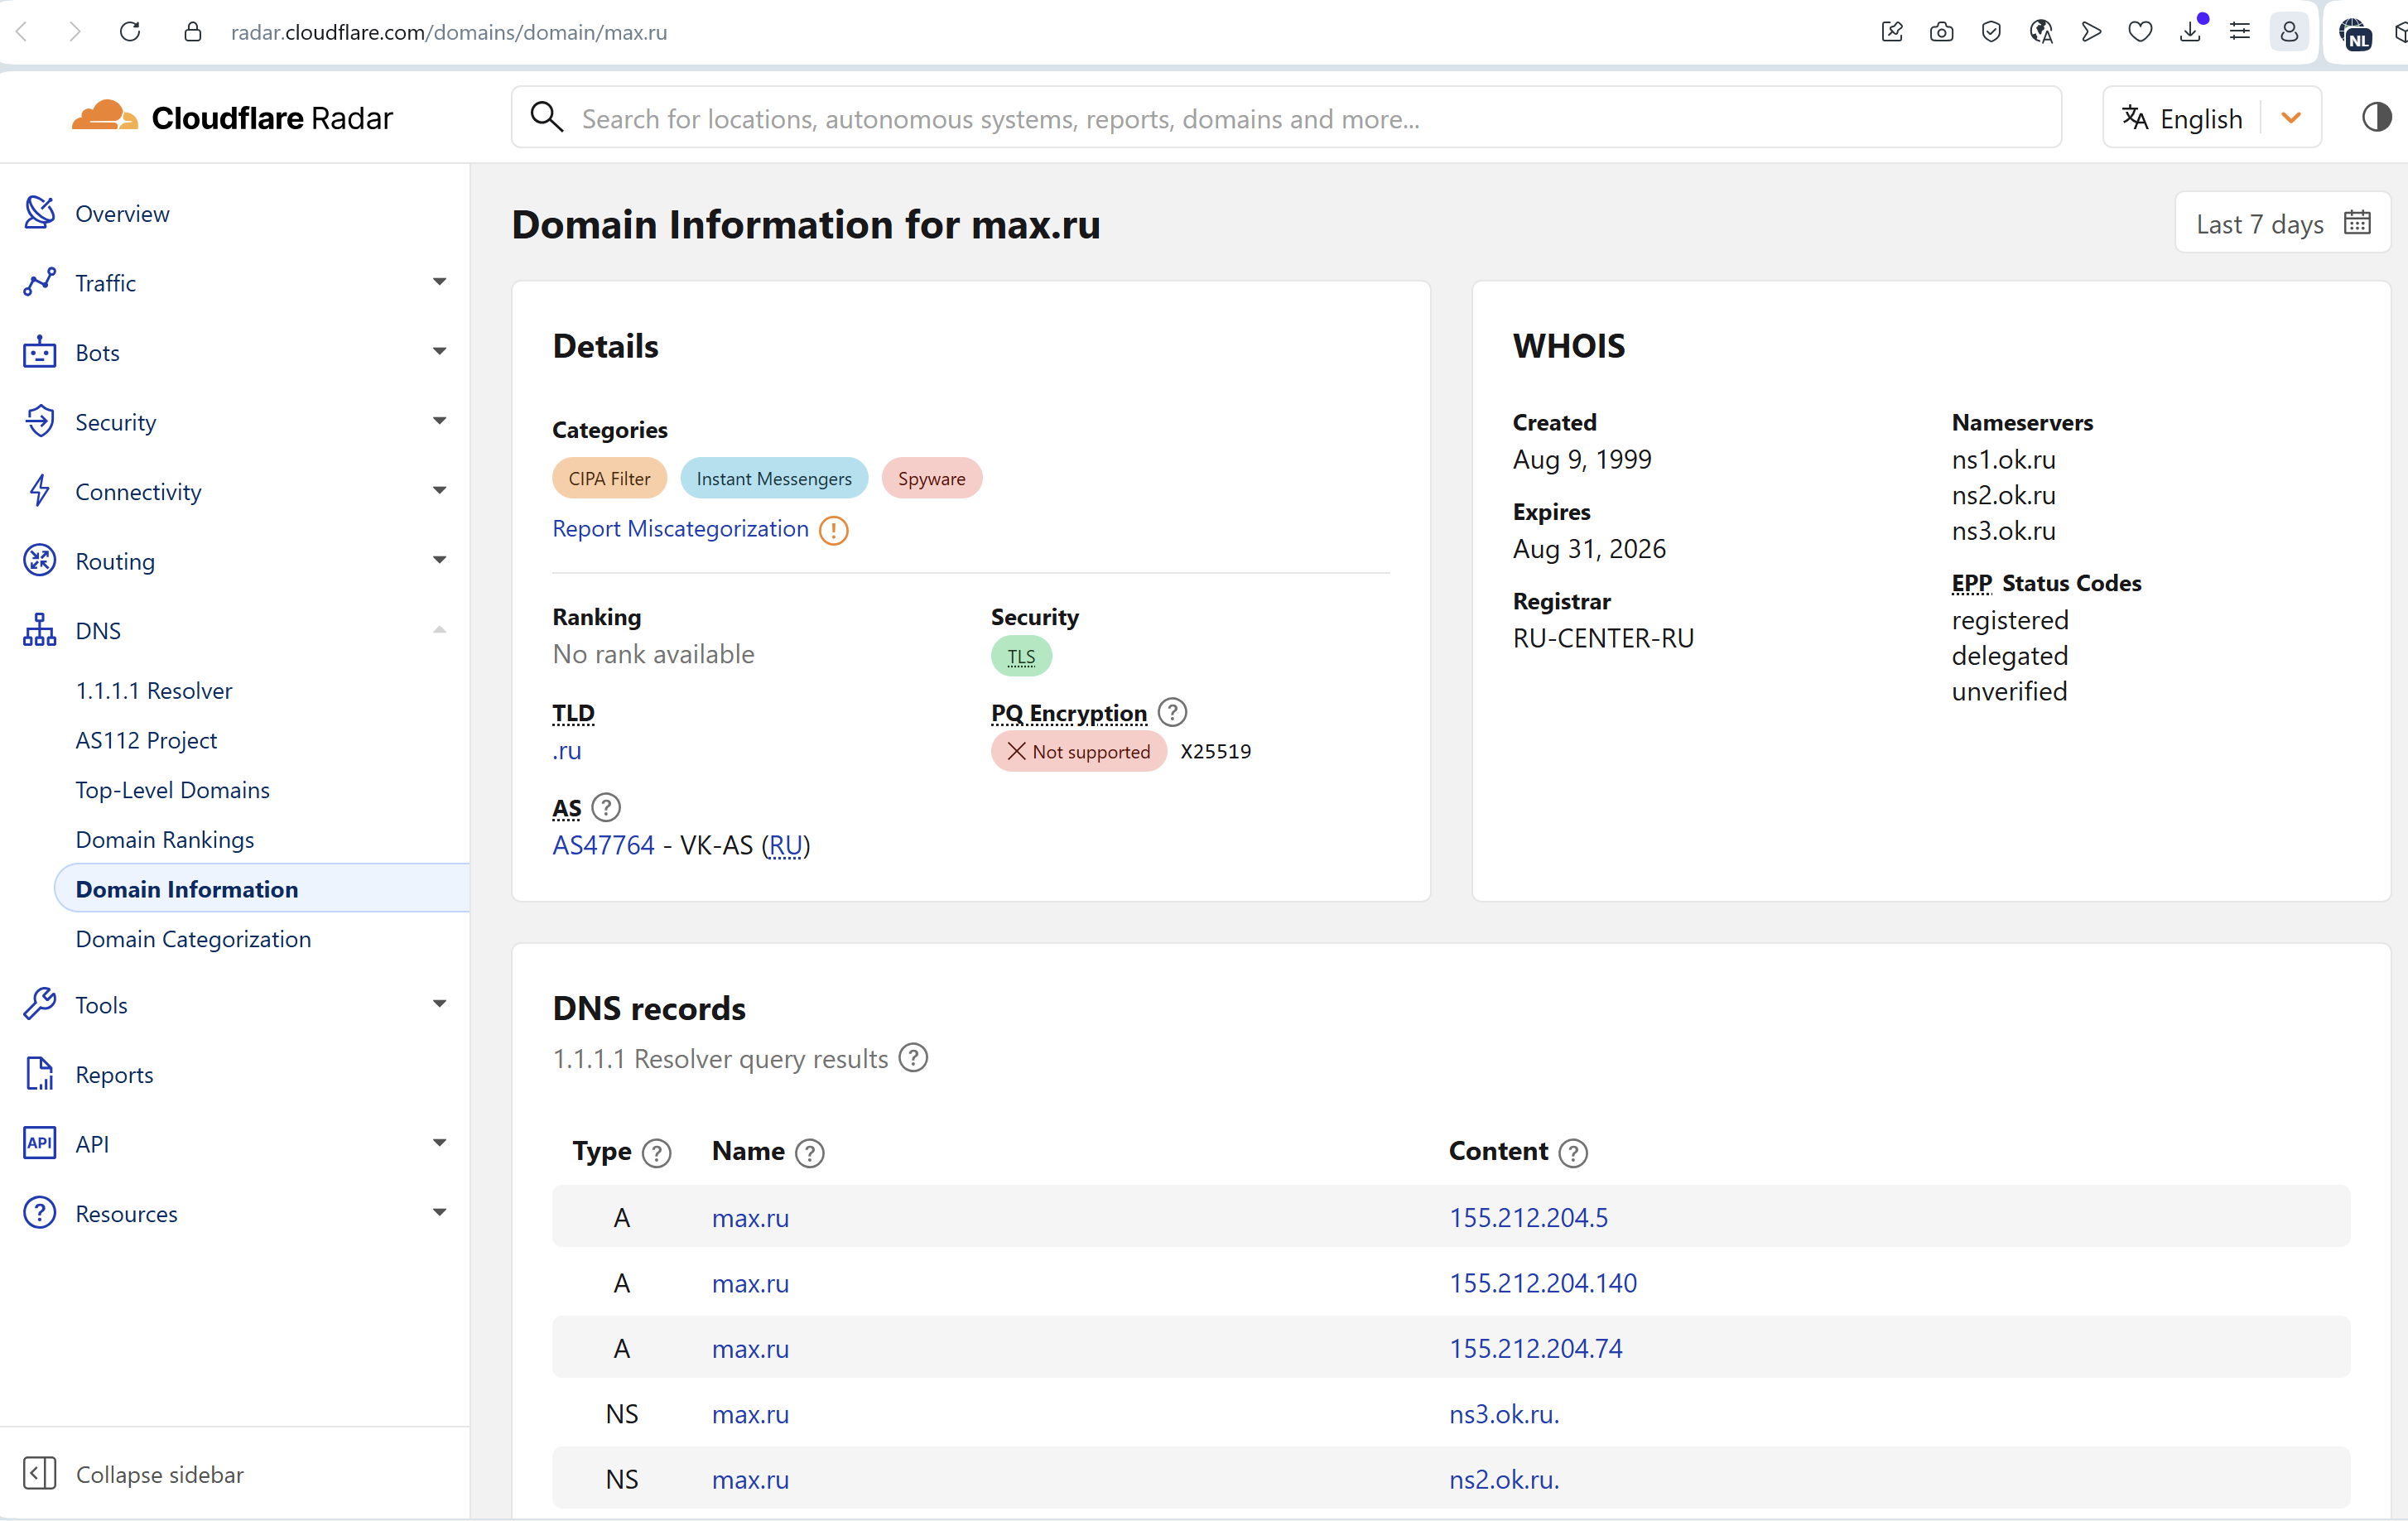Open Domain Rankings in sidebar
Screen dimensions: 2408x1521
coord(165,839)
